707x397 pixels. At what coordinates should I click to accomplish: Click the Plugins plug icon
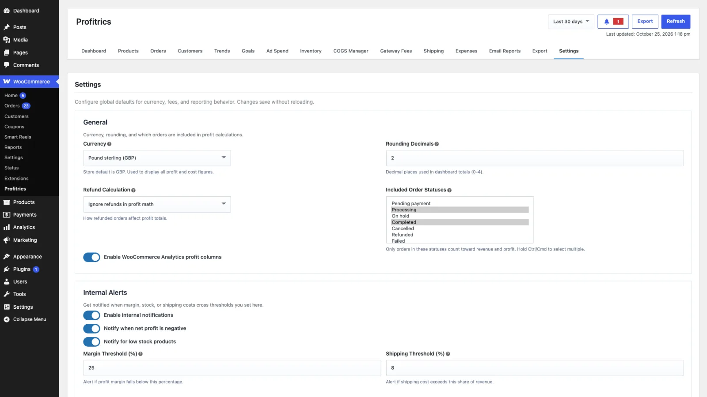pos(7,269)
